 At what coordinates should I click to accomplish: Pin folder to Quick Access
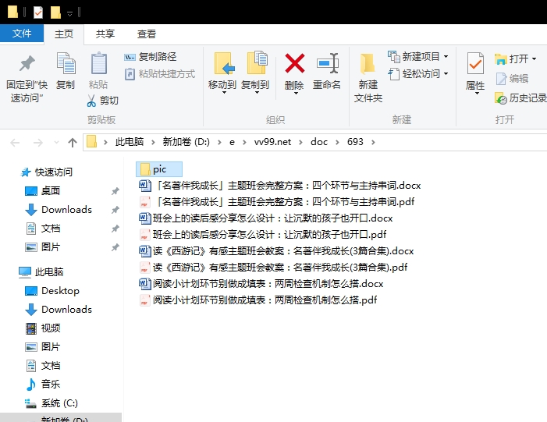(27, 78)
